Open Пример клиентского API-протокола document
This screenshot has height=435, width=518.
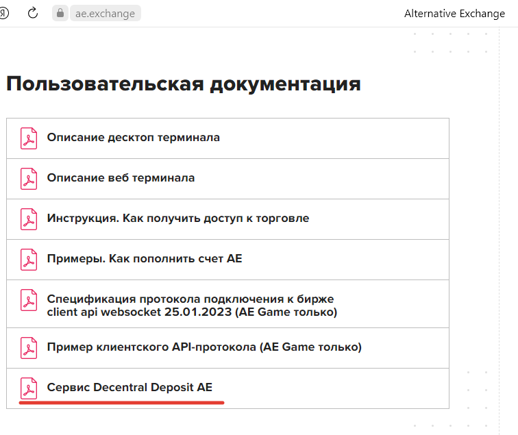point(204,347)
